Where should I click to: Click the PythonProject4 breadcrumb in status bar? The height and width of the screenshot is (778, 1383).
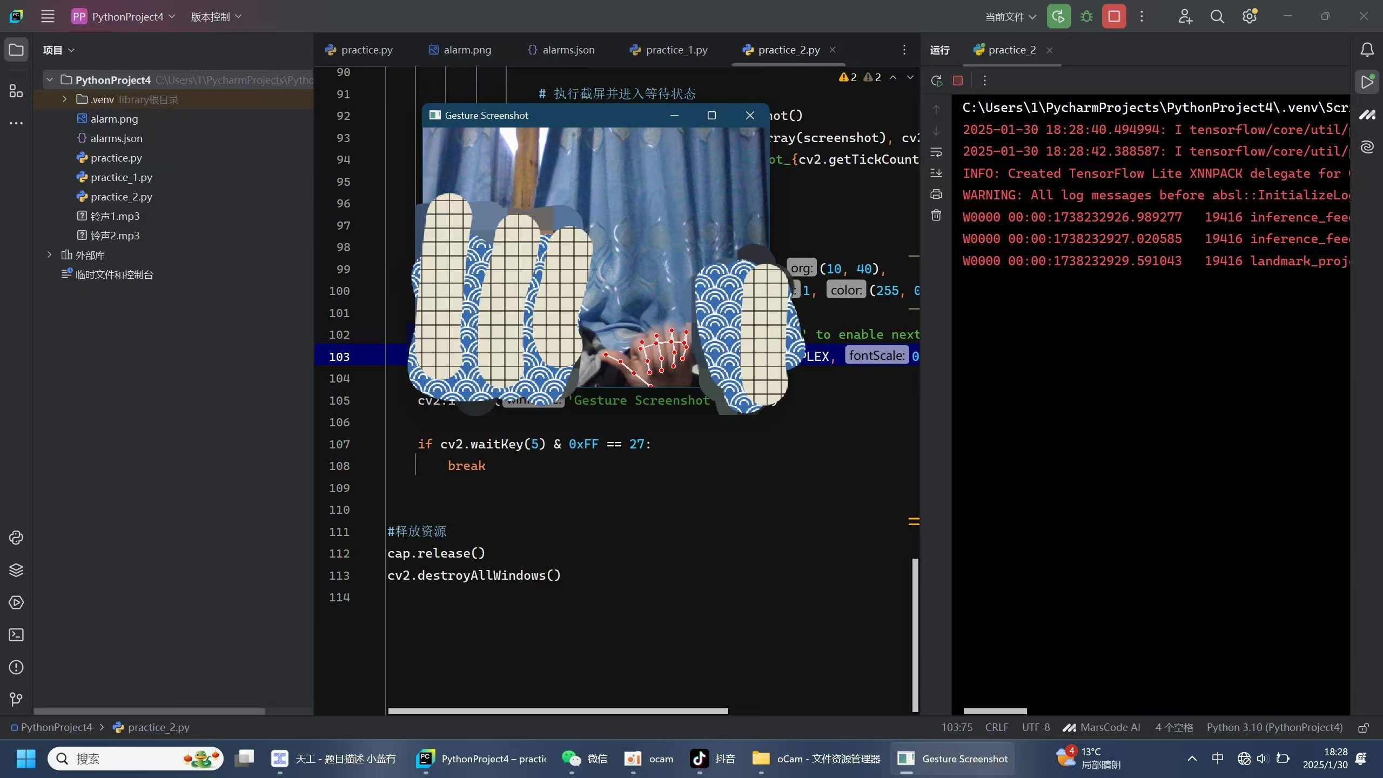(56, 727)
